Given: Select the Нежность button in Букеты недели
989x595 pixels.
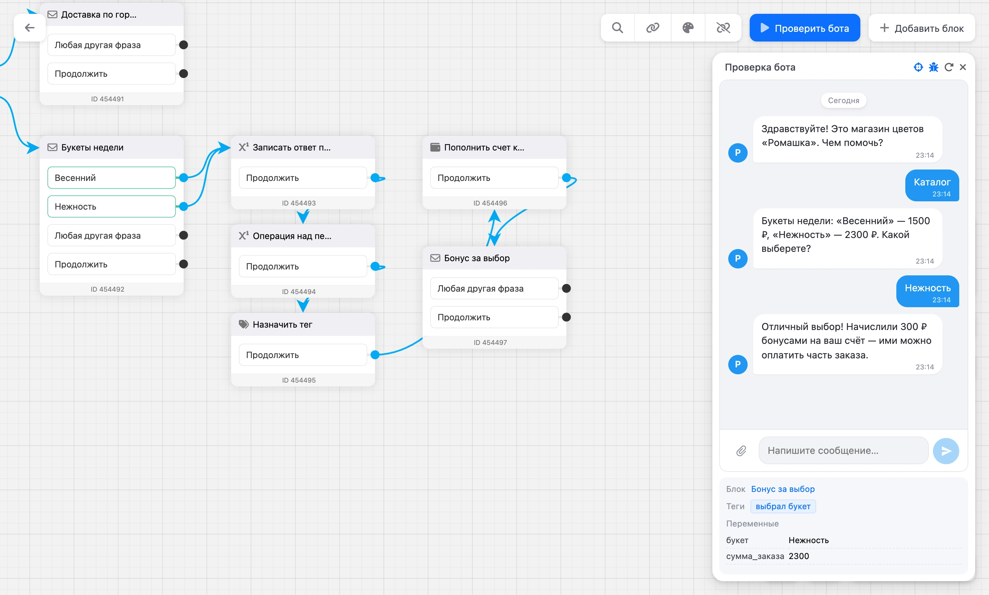Looking at the screenshot, I should click(x=111, y=207).
